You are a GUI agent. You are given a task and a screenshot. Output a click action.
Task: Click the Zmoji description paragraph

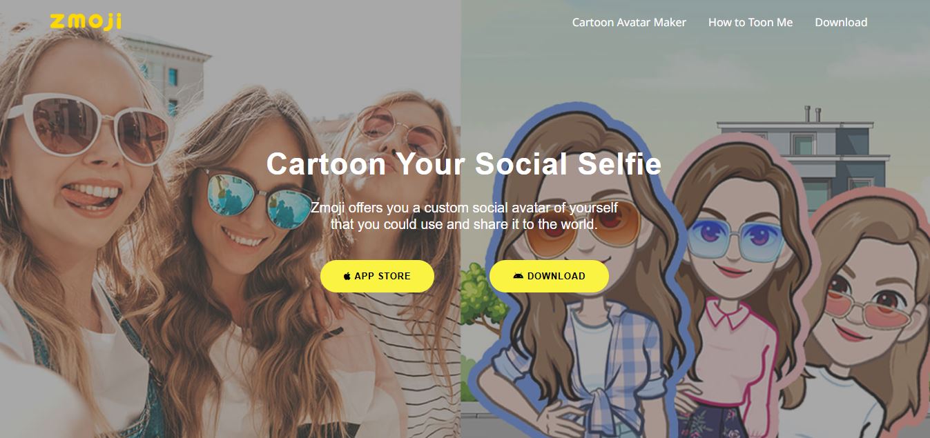(x=464, y=215)
